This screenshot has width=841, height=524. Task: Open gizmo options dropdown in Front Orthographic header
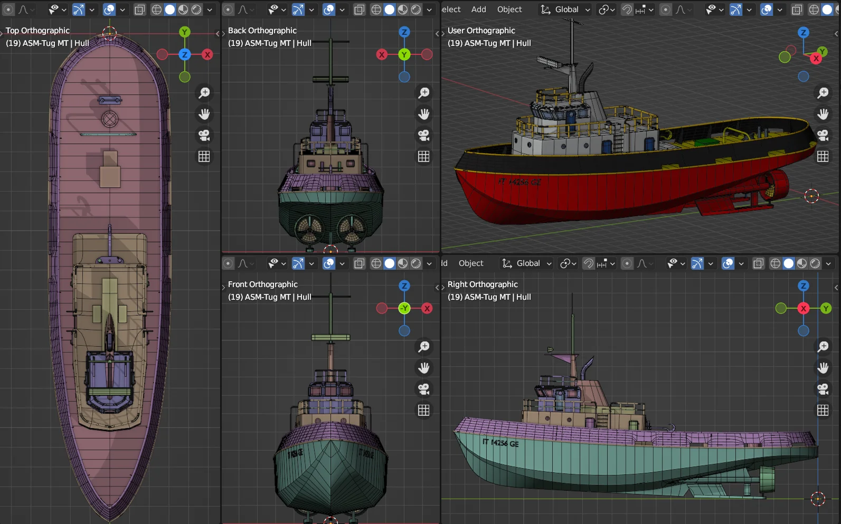click(311, 263)
